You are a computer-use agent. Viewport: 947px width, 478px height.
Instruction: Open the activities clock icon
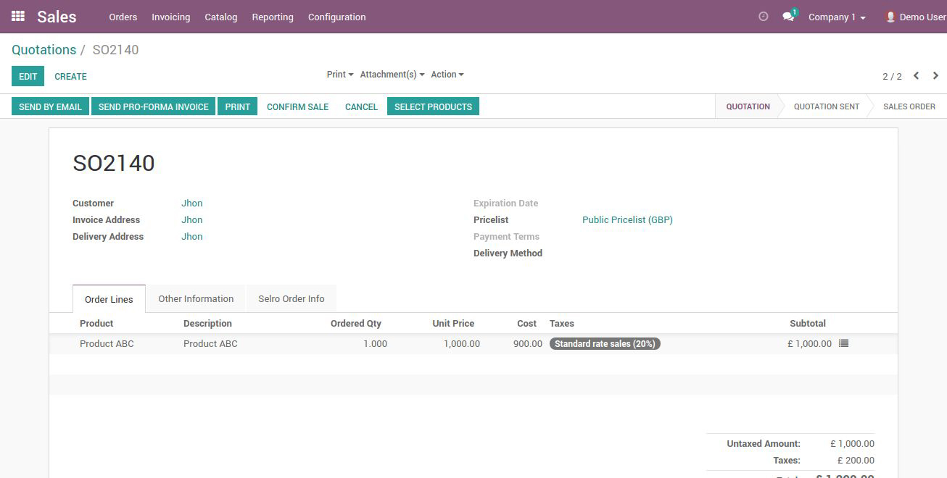point(763,17)
